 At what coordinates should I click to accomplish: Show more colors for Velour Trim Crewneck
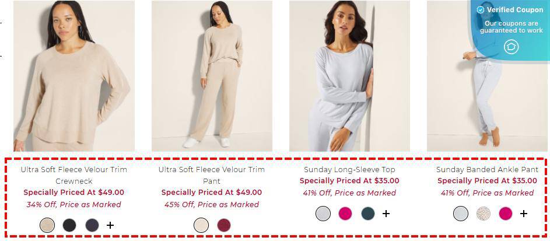click(110, 225)
